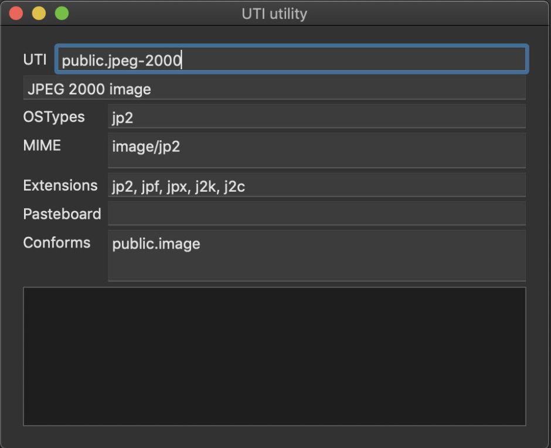Click the 'Pasteboard' label
Viewport: 551px width, 448px height.
coord(62,214)
